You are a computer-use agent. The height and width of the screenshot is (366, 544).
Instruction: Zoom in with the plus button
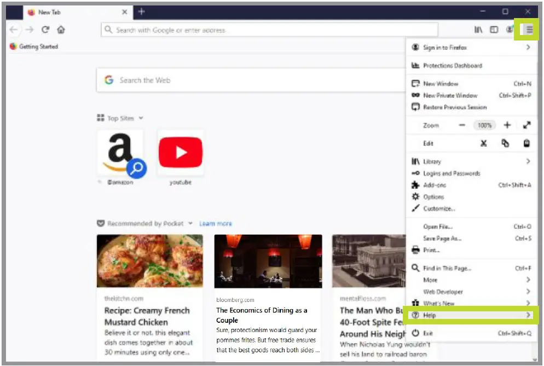507,125
